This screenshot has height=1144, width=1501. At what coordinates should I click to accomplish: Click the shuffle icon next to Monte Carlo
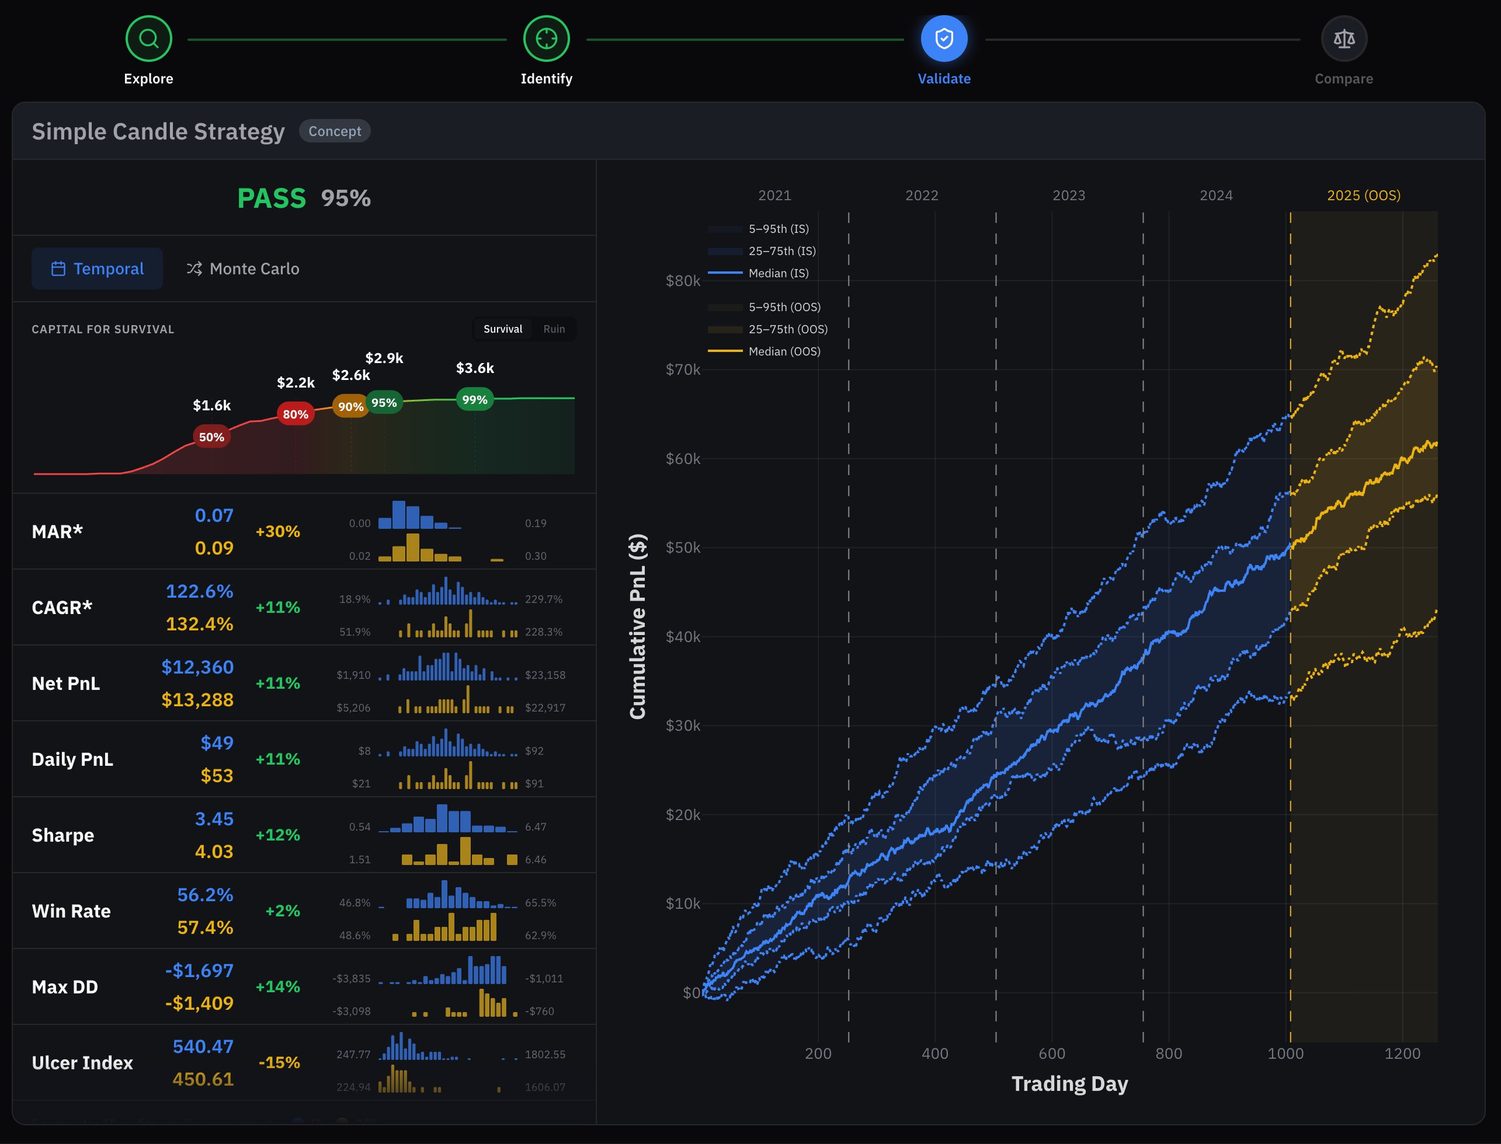(193, 268)
